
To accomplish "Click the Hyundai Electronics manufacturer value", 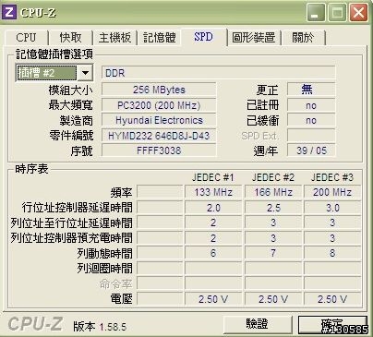I will (159, 120).
